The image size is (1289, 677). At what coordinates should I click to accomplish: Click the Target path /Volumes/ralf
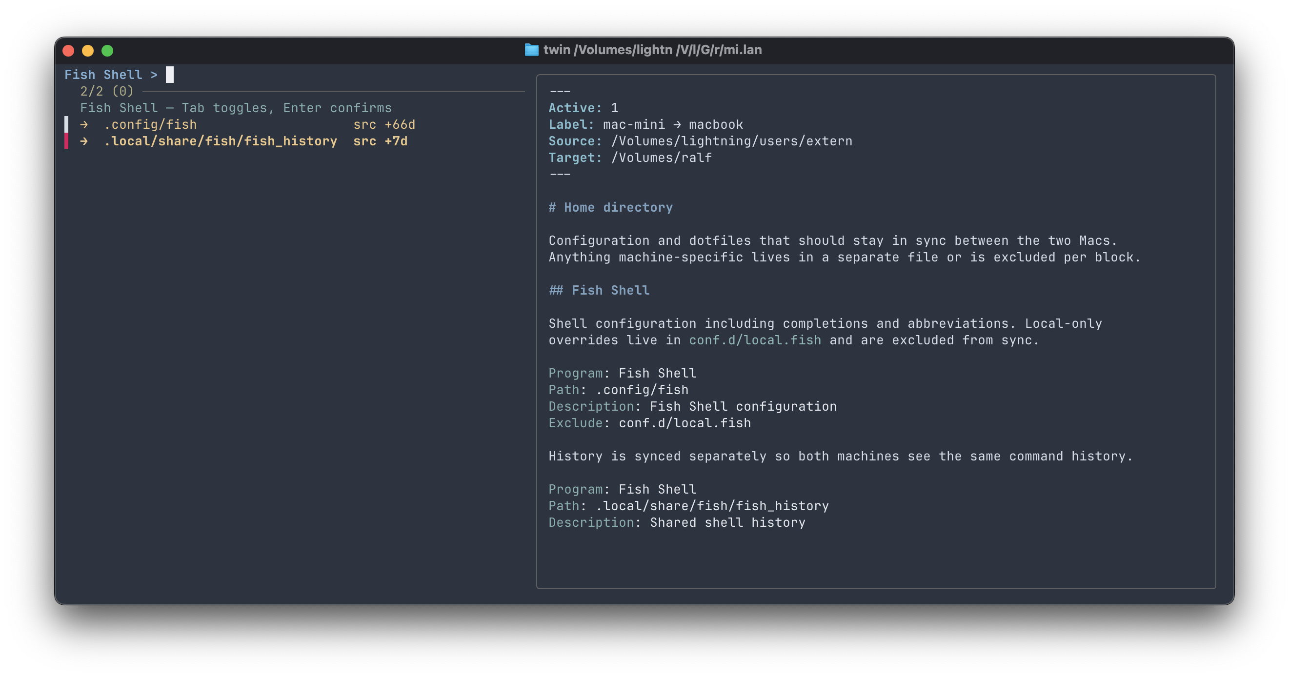661,158
